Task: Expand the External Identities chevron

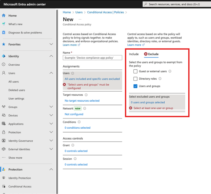Action: pyautogui.click(x=51, y=149)
